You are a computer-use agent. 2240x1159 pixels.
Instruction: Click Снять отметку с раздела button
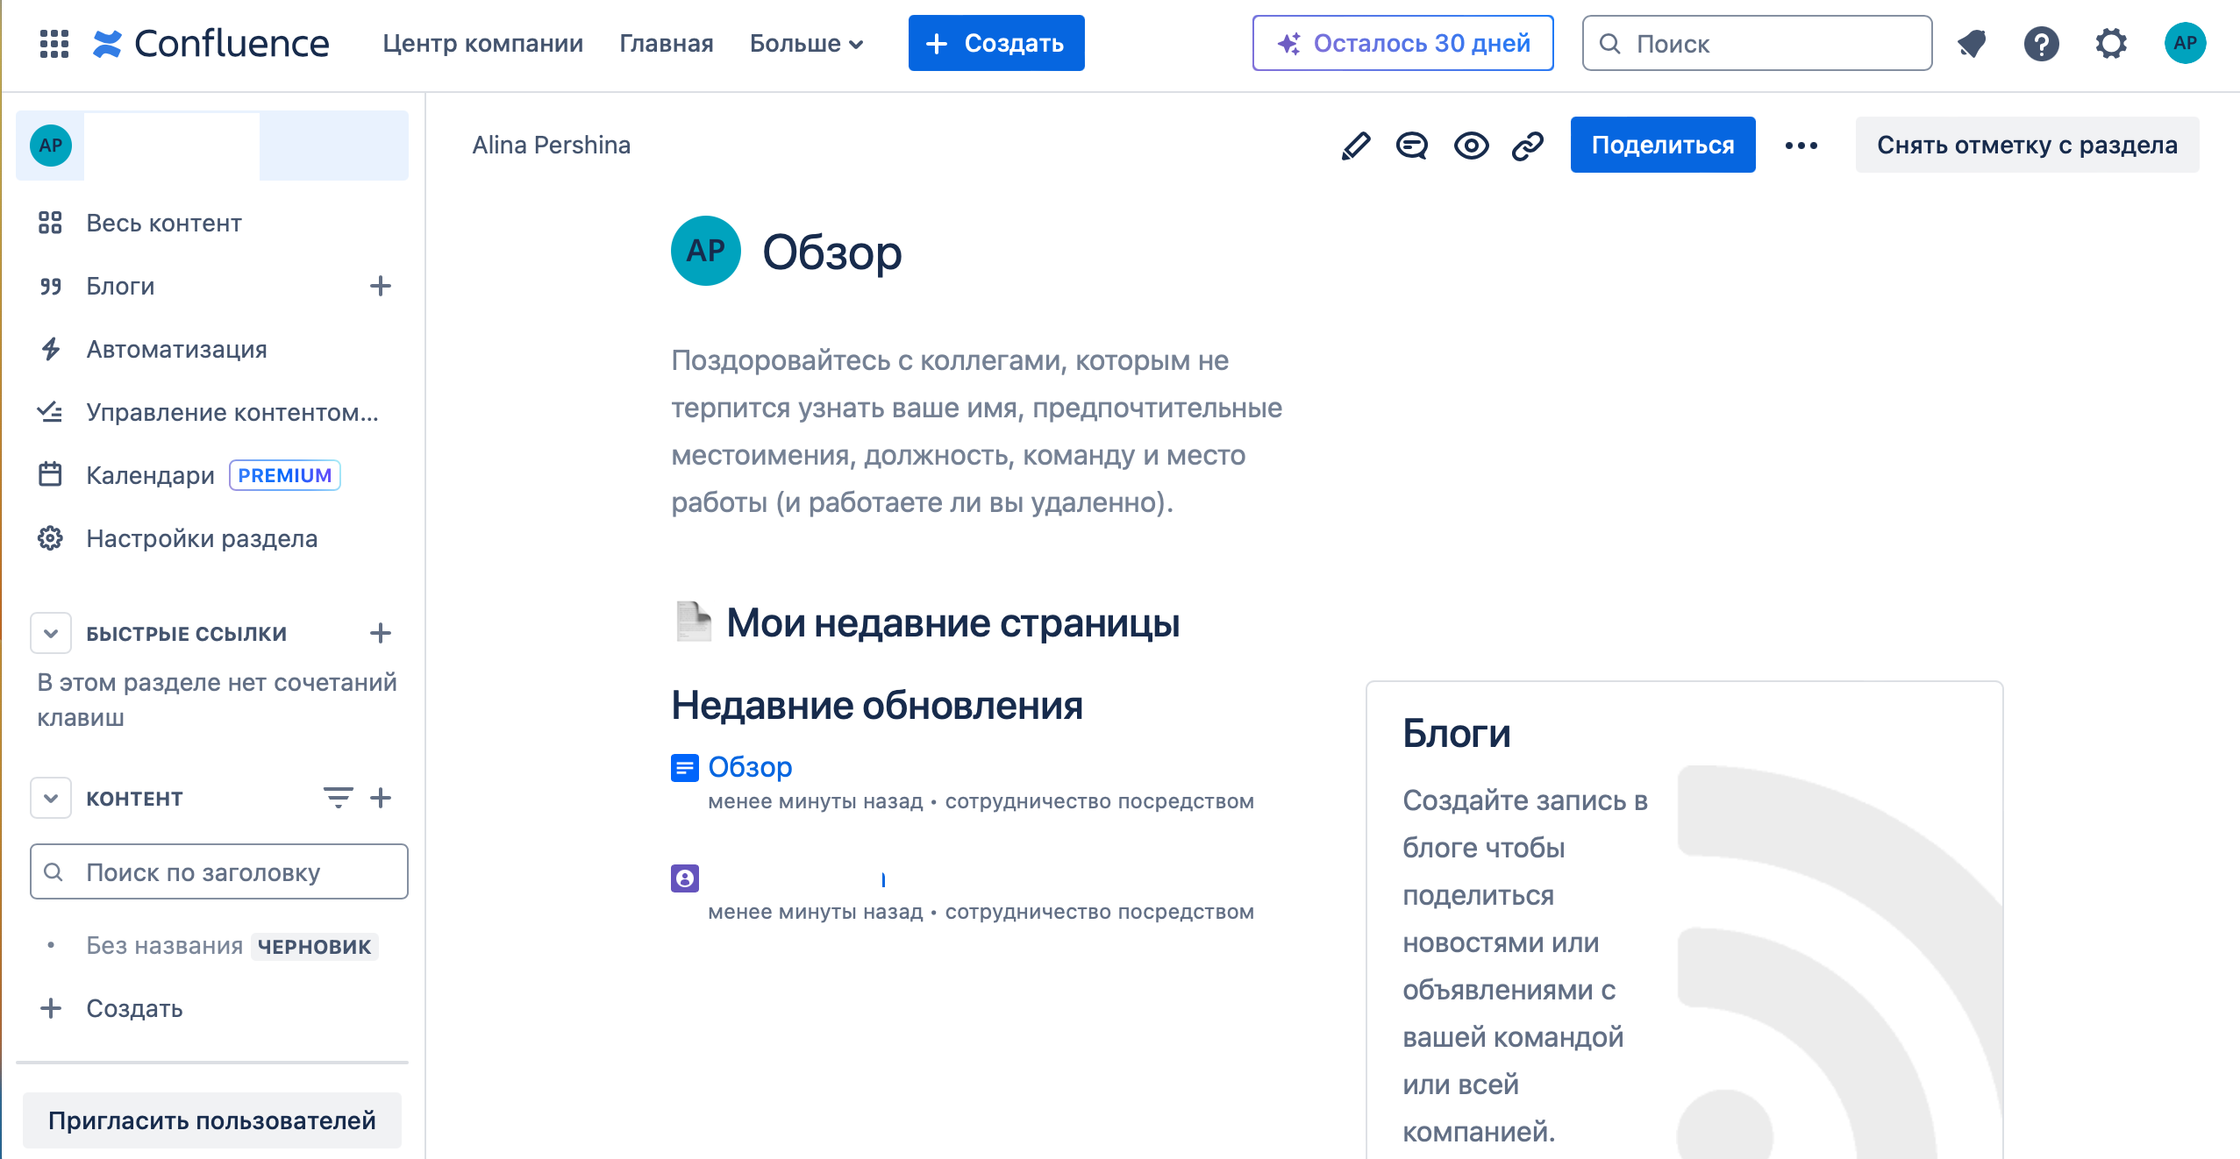(2027, 145)
